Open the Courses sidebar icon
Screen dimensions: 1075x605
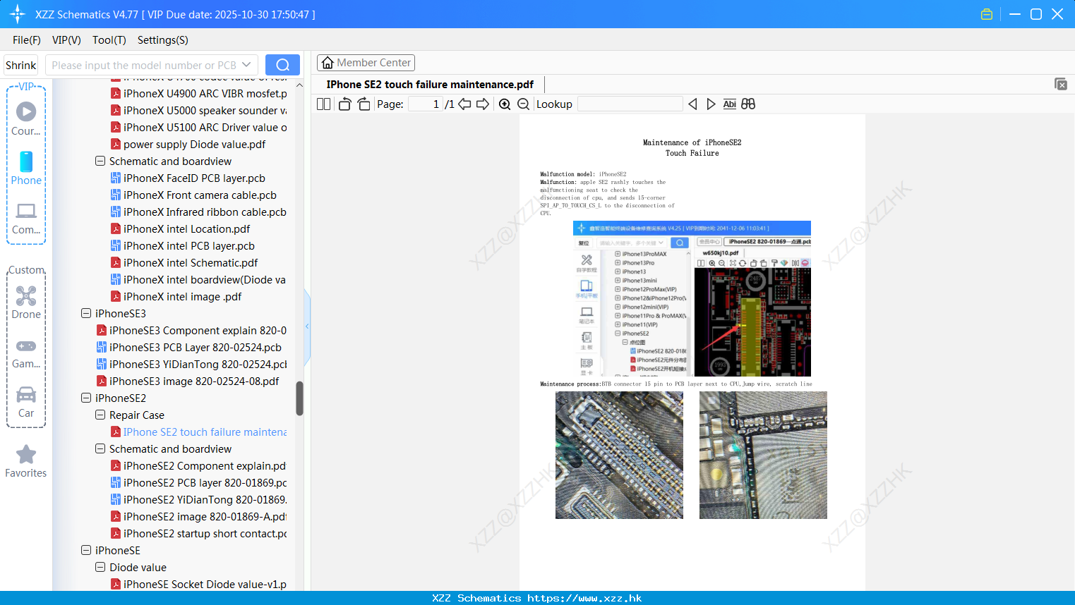point(26,118)
